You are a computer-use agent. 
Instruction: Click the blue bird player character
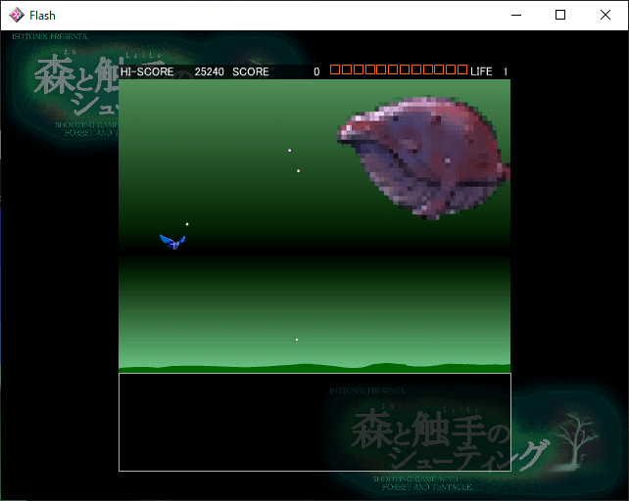(x=172, y=241)
